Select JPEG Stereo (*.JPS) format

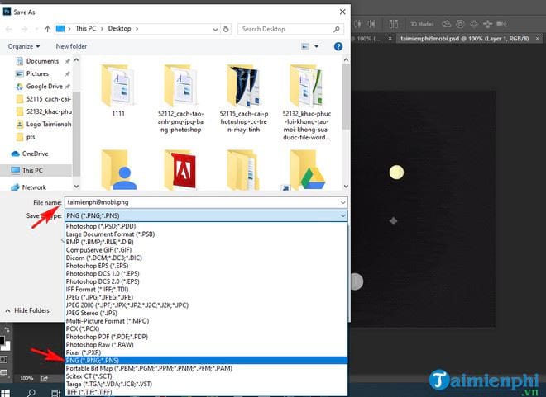(x=206, y=313)
